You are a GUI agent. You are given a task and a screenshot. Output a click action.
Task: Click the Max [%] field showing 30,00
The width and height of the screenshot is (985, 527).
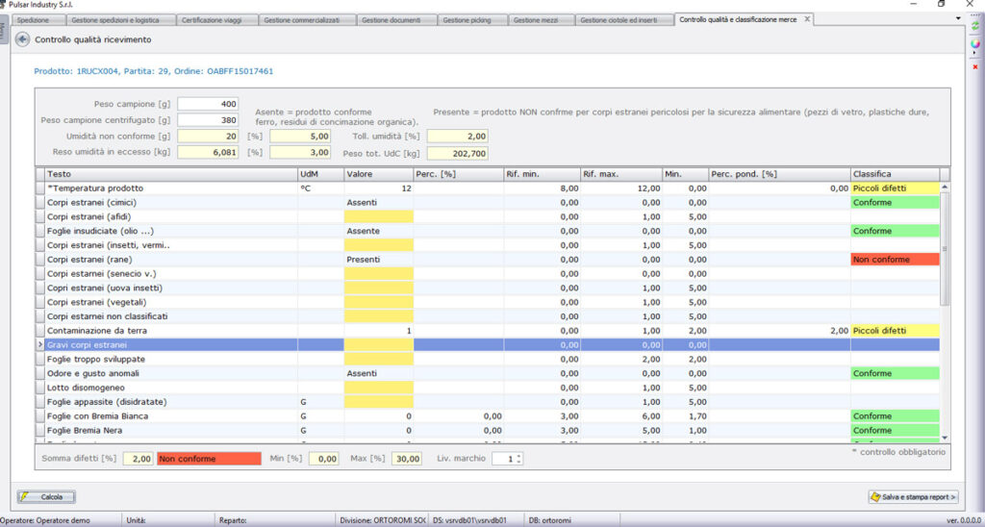[407, 459]
